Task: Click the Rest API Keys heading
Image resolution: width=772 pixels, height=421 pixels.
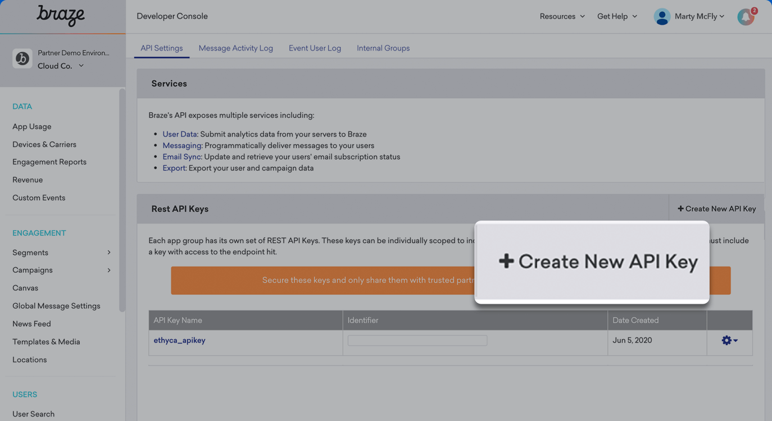Action: click(180, 209)
